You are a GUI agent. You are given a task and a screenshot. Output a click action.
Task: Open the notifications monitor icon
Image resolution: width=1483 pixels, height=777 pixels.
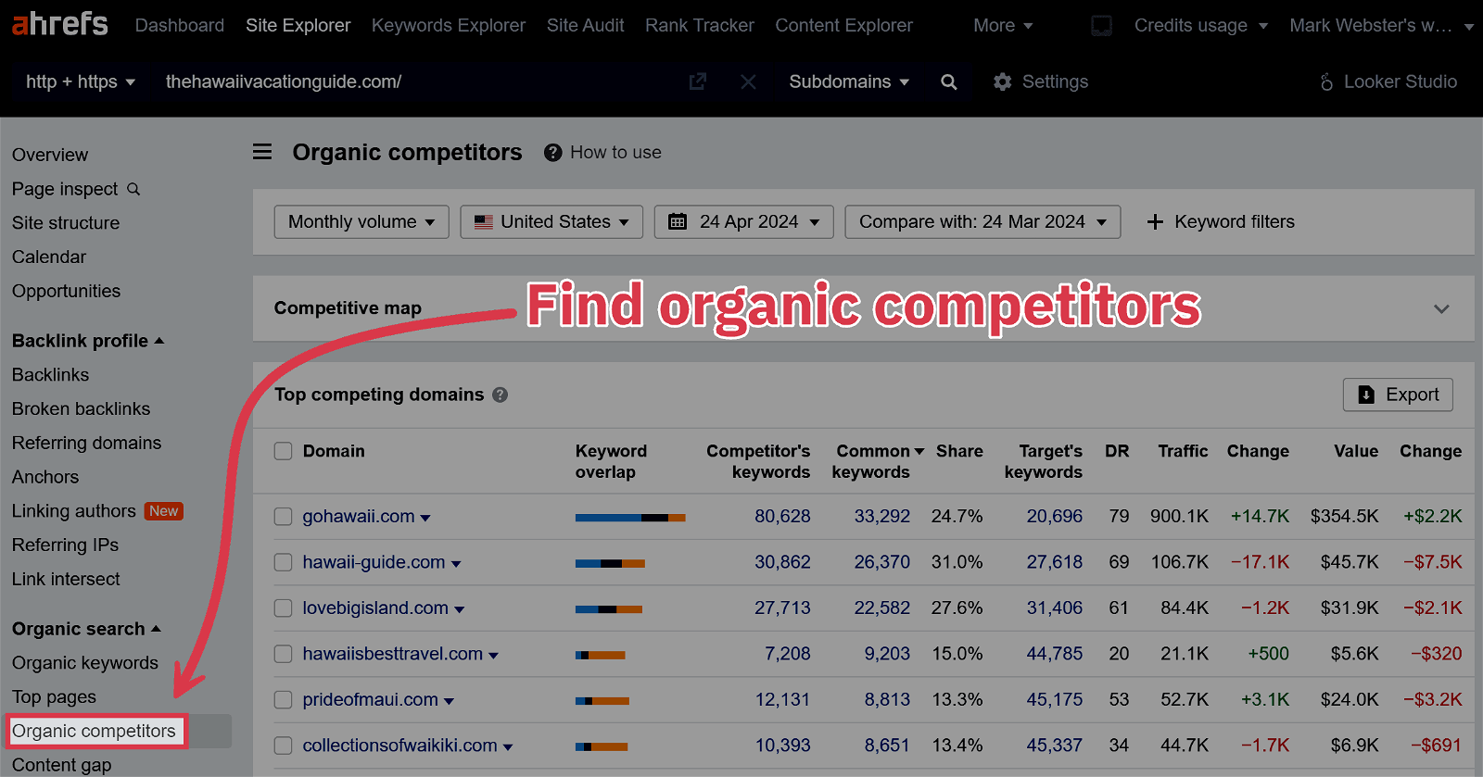1101,26
